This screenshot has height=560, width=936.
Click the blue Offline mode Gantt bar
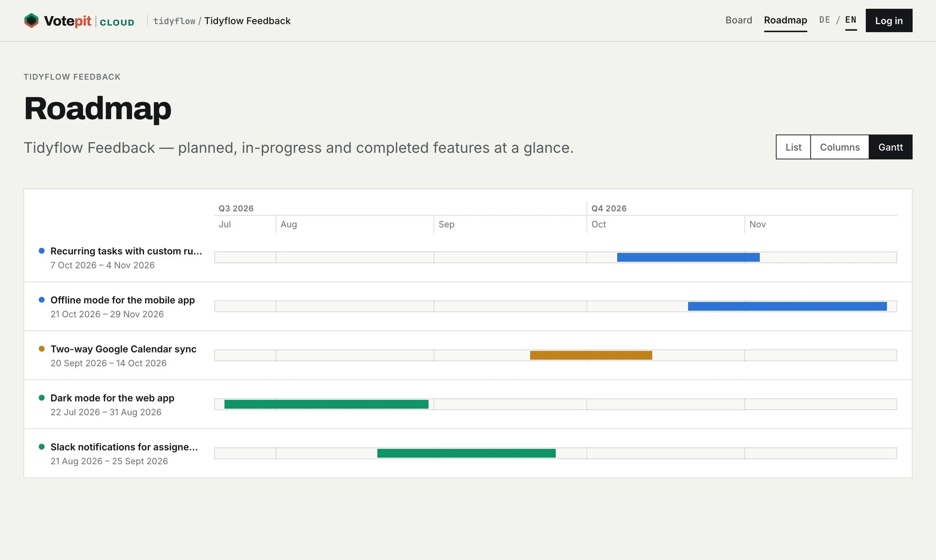click(787, 307)
